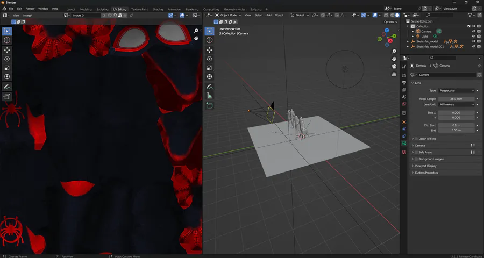The image size is (484, 258).
Task: Switch to the Texture Paint workspace tab
Action: click(139, 9)
